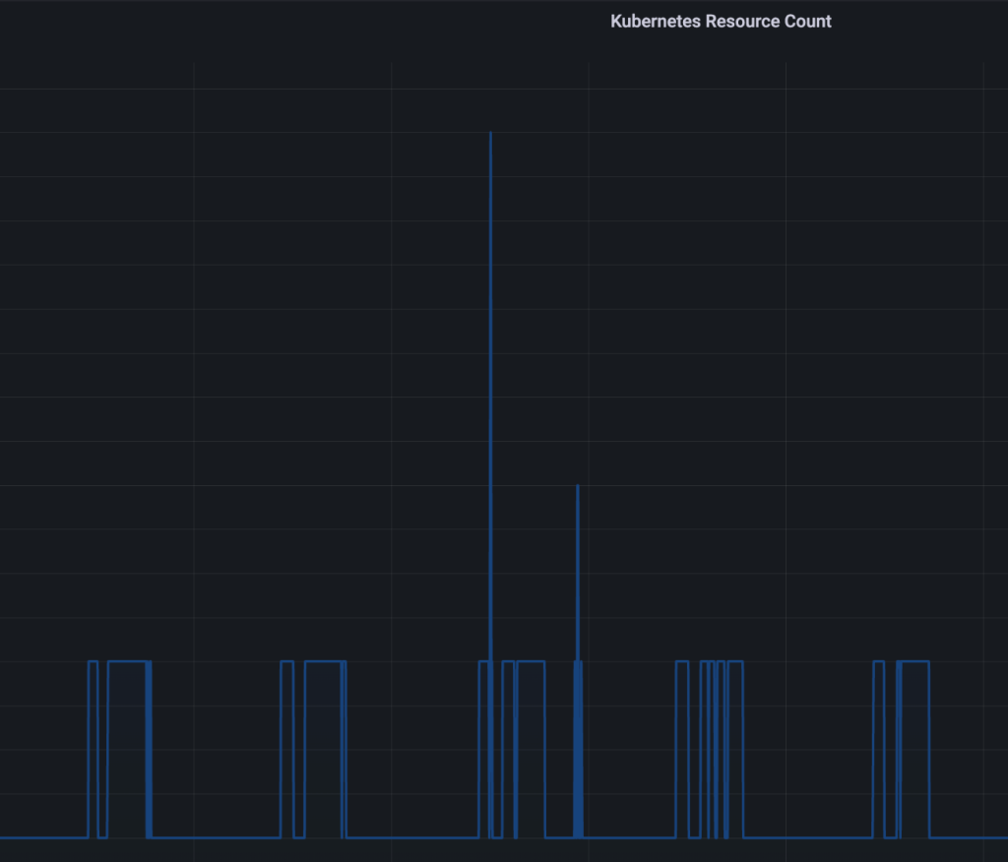1008x862 pixels.
Task: Select the first wide plateau on the graph
Action: click(127, 661)
